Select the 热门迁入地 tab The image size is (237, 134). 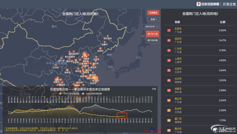(x=153, y=34)
